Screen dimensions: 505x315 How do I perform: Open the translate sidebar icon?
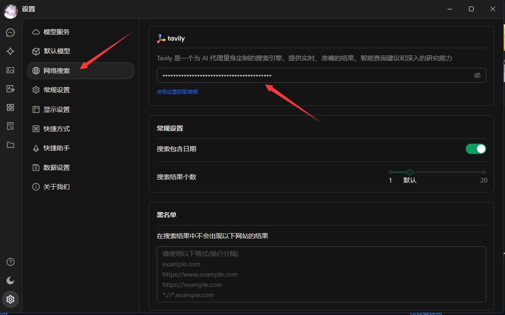(10, 88)
